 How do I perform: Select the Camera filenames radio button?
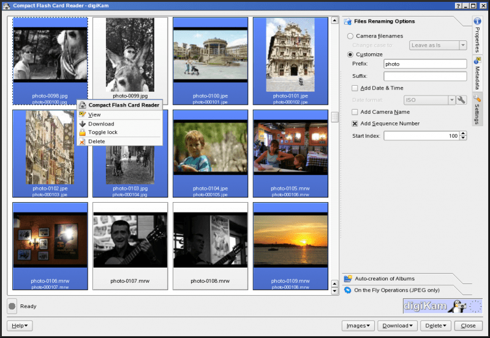tap(350, 36)
